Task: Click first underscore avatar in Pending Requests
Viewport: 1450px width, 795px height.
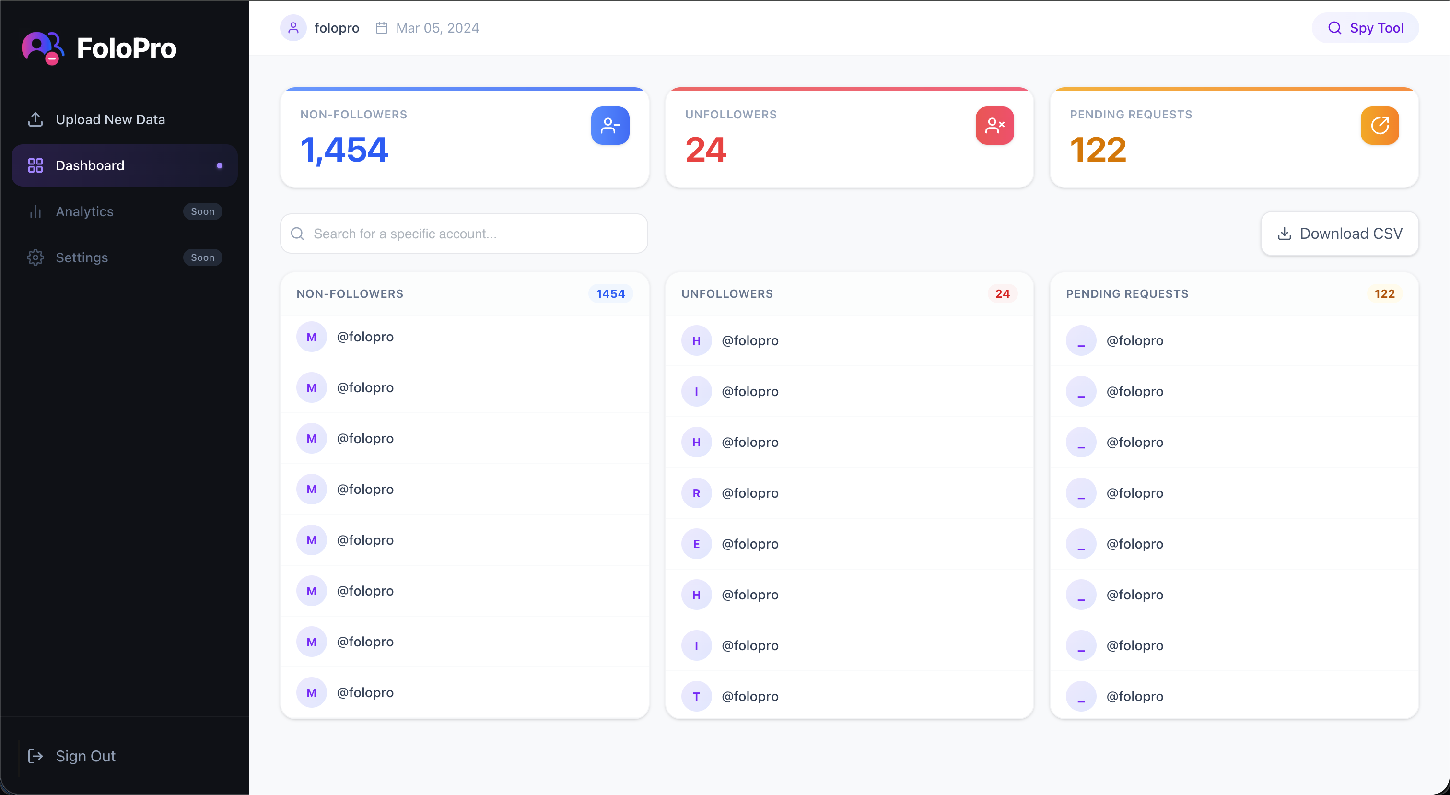Action: 1081,340
